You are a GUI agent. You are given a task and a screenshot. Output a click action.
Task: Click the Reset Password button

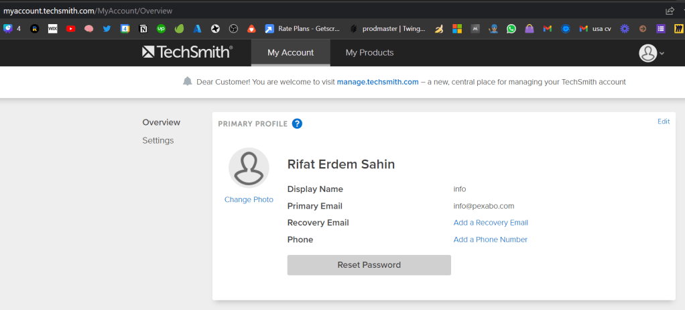(369, 265)
